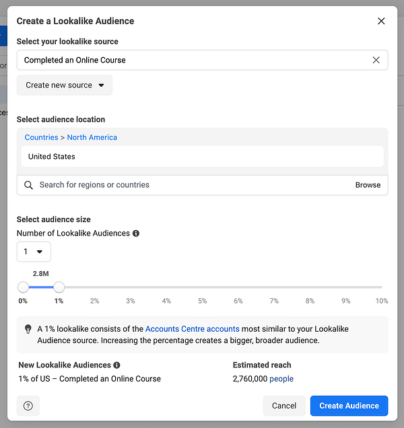Click the 1% slider handle
This screenshot has width=404, height=428.
[x=59, y=287]
